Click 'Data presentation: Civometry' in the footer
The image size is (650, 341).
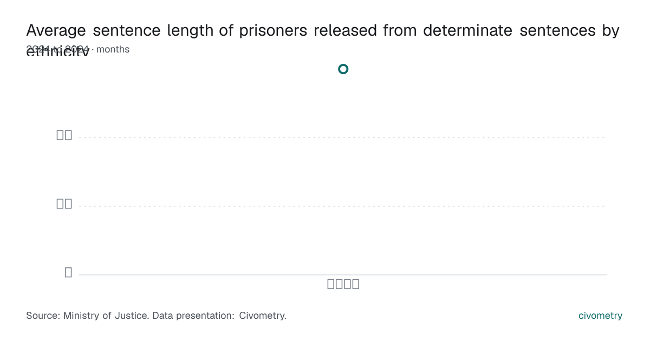219,316
